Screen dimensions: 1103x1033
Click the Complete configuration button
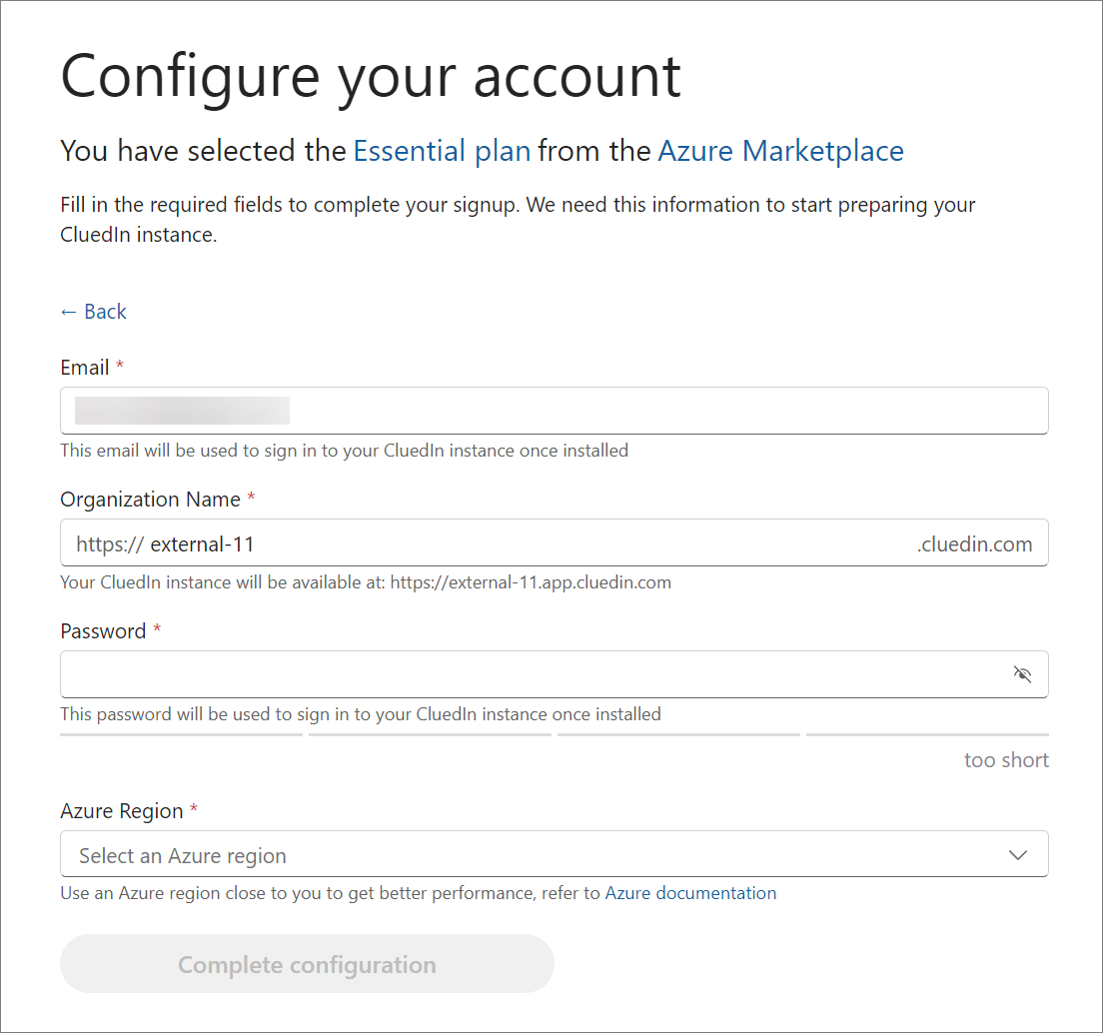308,964
